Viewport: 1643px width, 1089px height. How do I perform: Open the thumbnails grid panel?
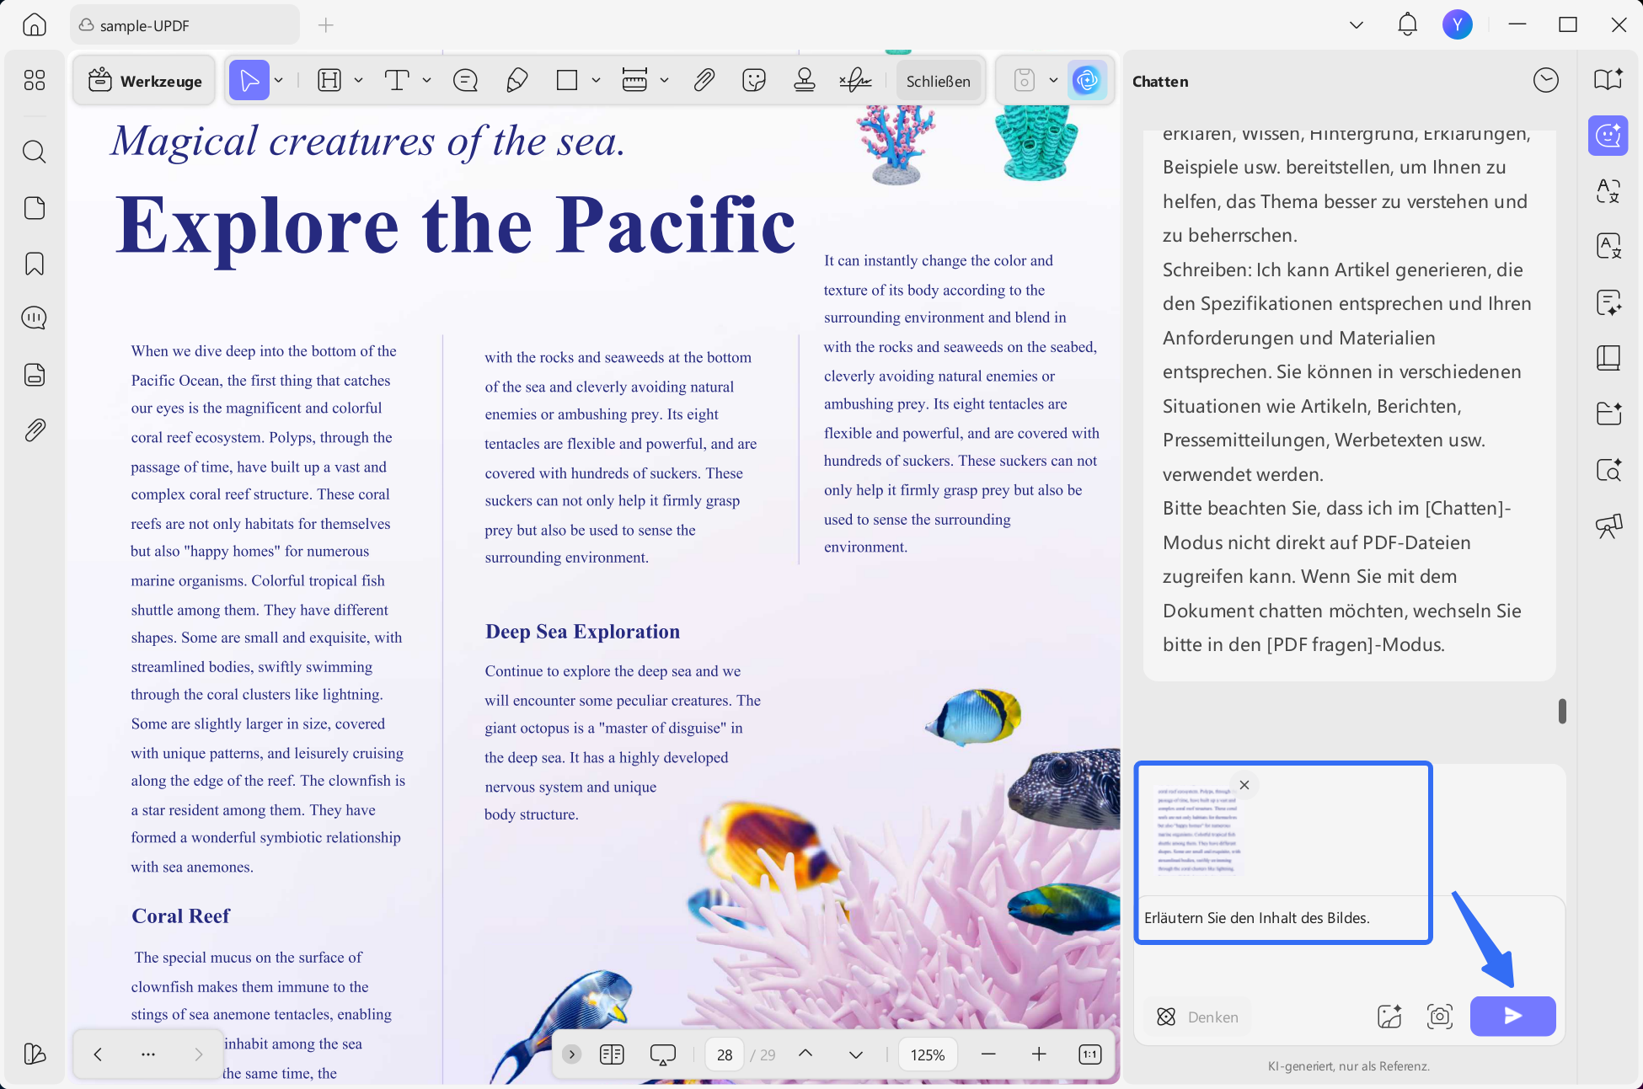pos(35,80)
